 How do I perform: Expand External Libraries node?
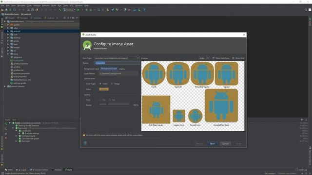5,87
